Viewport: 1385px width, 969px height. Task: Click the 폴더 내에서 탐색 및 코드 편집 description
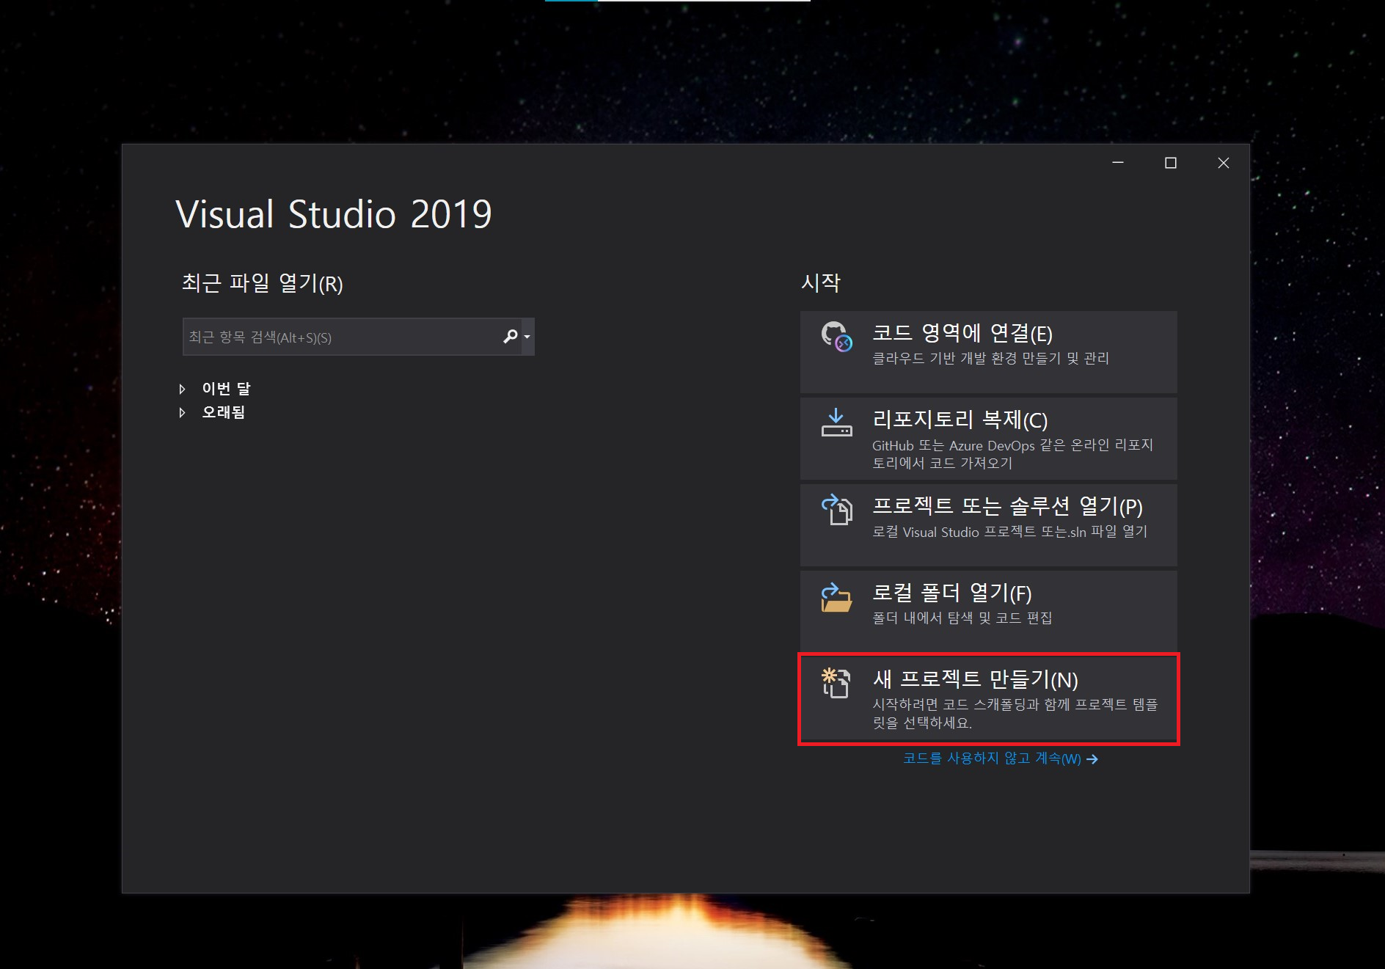click(962, 618)
